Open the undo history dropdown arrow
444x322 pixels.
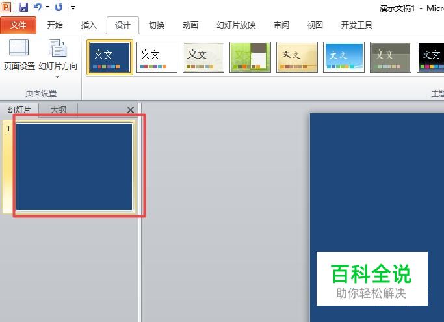pos(47,7)
